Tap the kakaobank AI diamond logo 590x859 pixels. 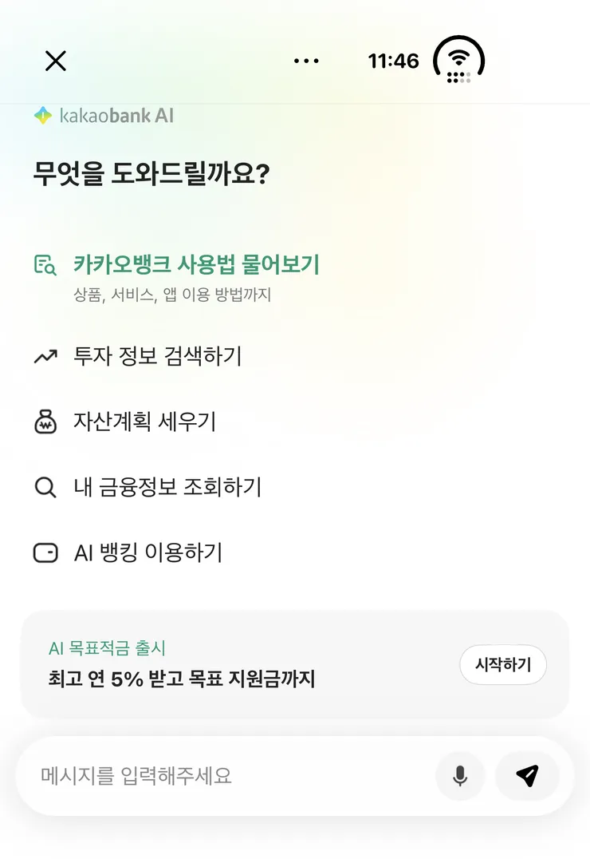[x=43, y=116]
